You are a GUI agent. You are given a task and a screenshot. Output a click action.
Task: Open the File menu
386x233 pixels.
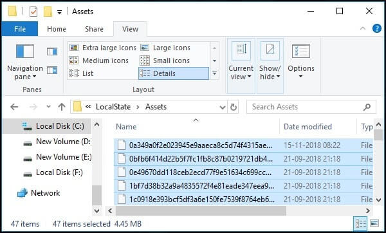coord(20,29)
